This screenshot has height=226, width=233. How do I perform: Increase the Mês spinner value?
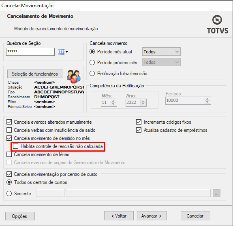tap(113, 101)
